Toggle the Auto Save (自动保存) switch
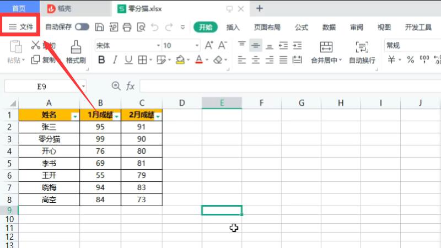The width and height of the screenshot is (441, 248). 82,27
